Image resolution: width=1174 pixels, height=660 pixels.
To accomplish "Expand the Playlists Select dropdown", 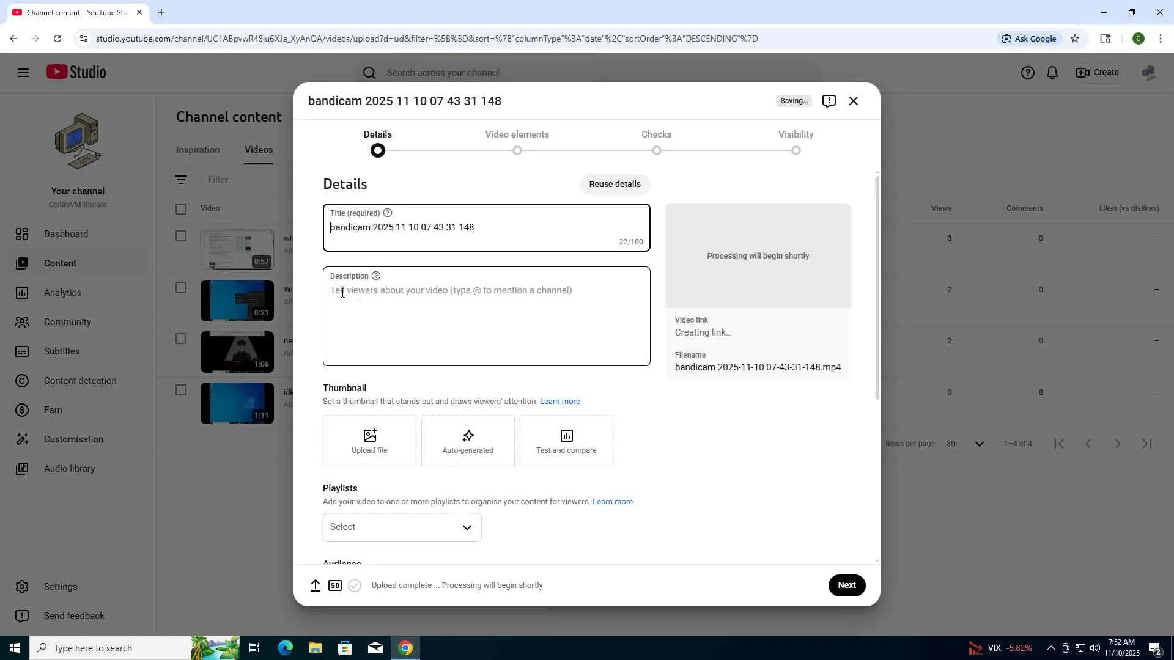I will click(x=402, y=527).
